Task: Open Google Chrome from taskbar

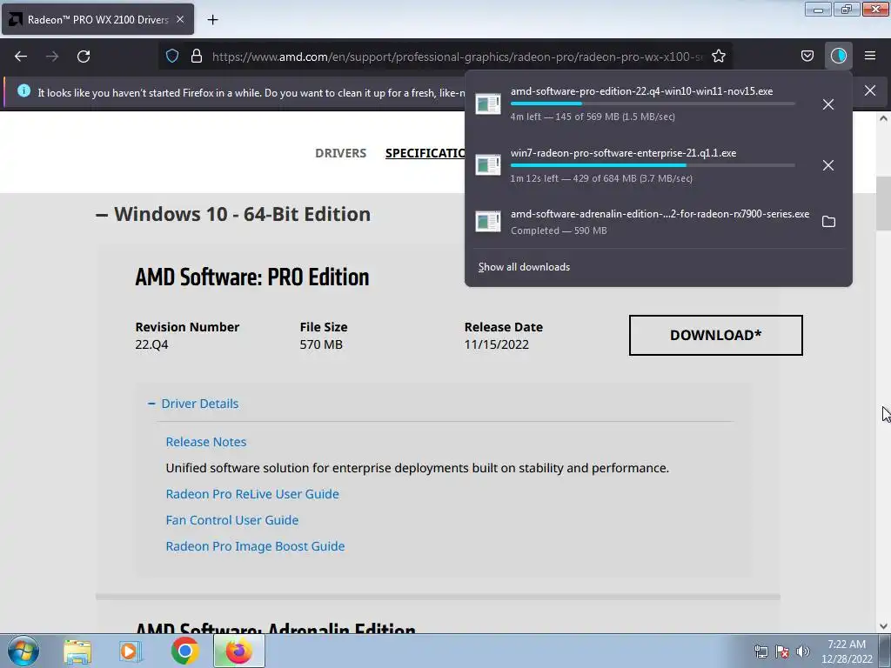Action: [184, 651]
